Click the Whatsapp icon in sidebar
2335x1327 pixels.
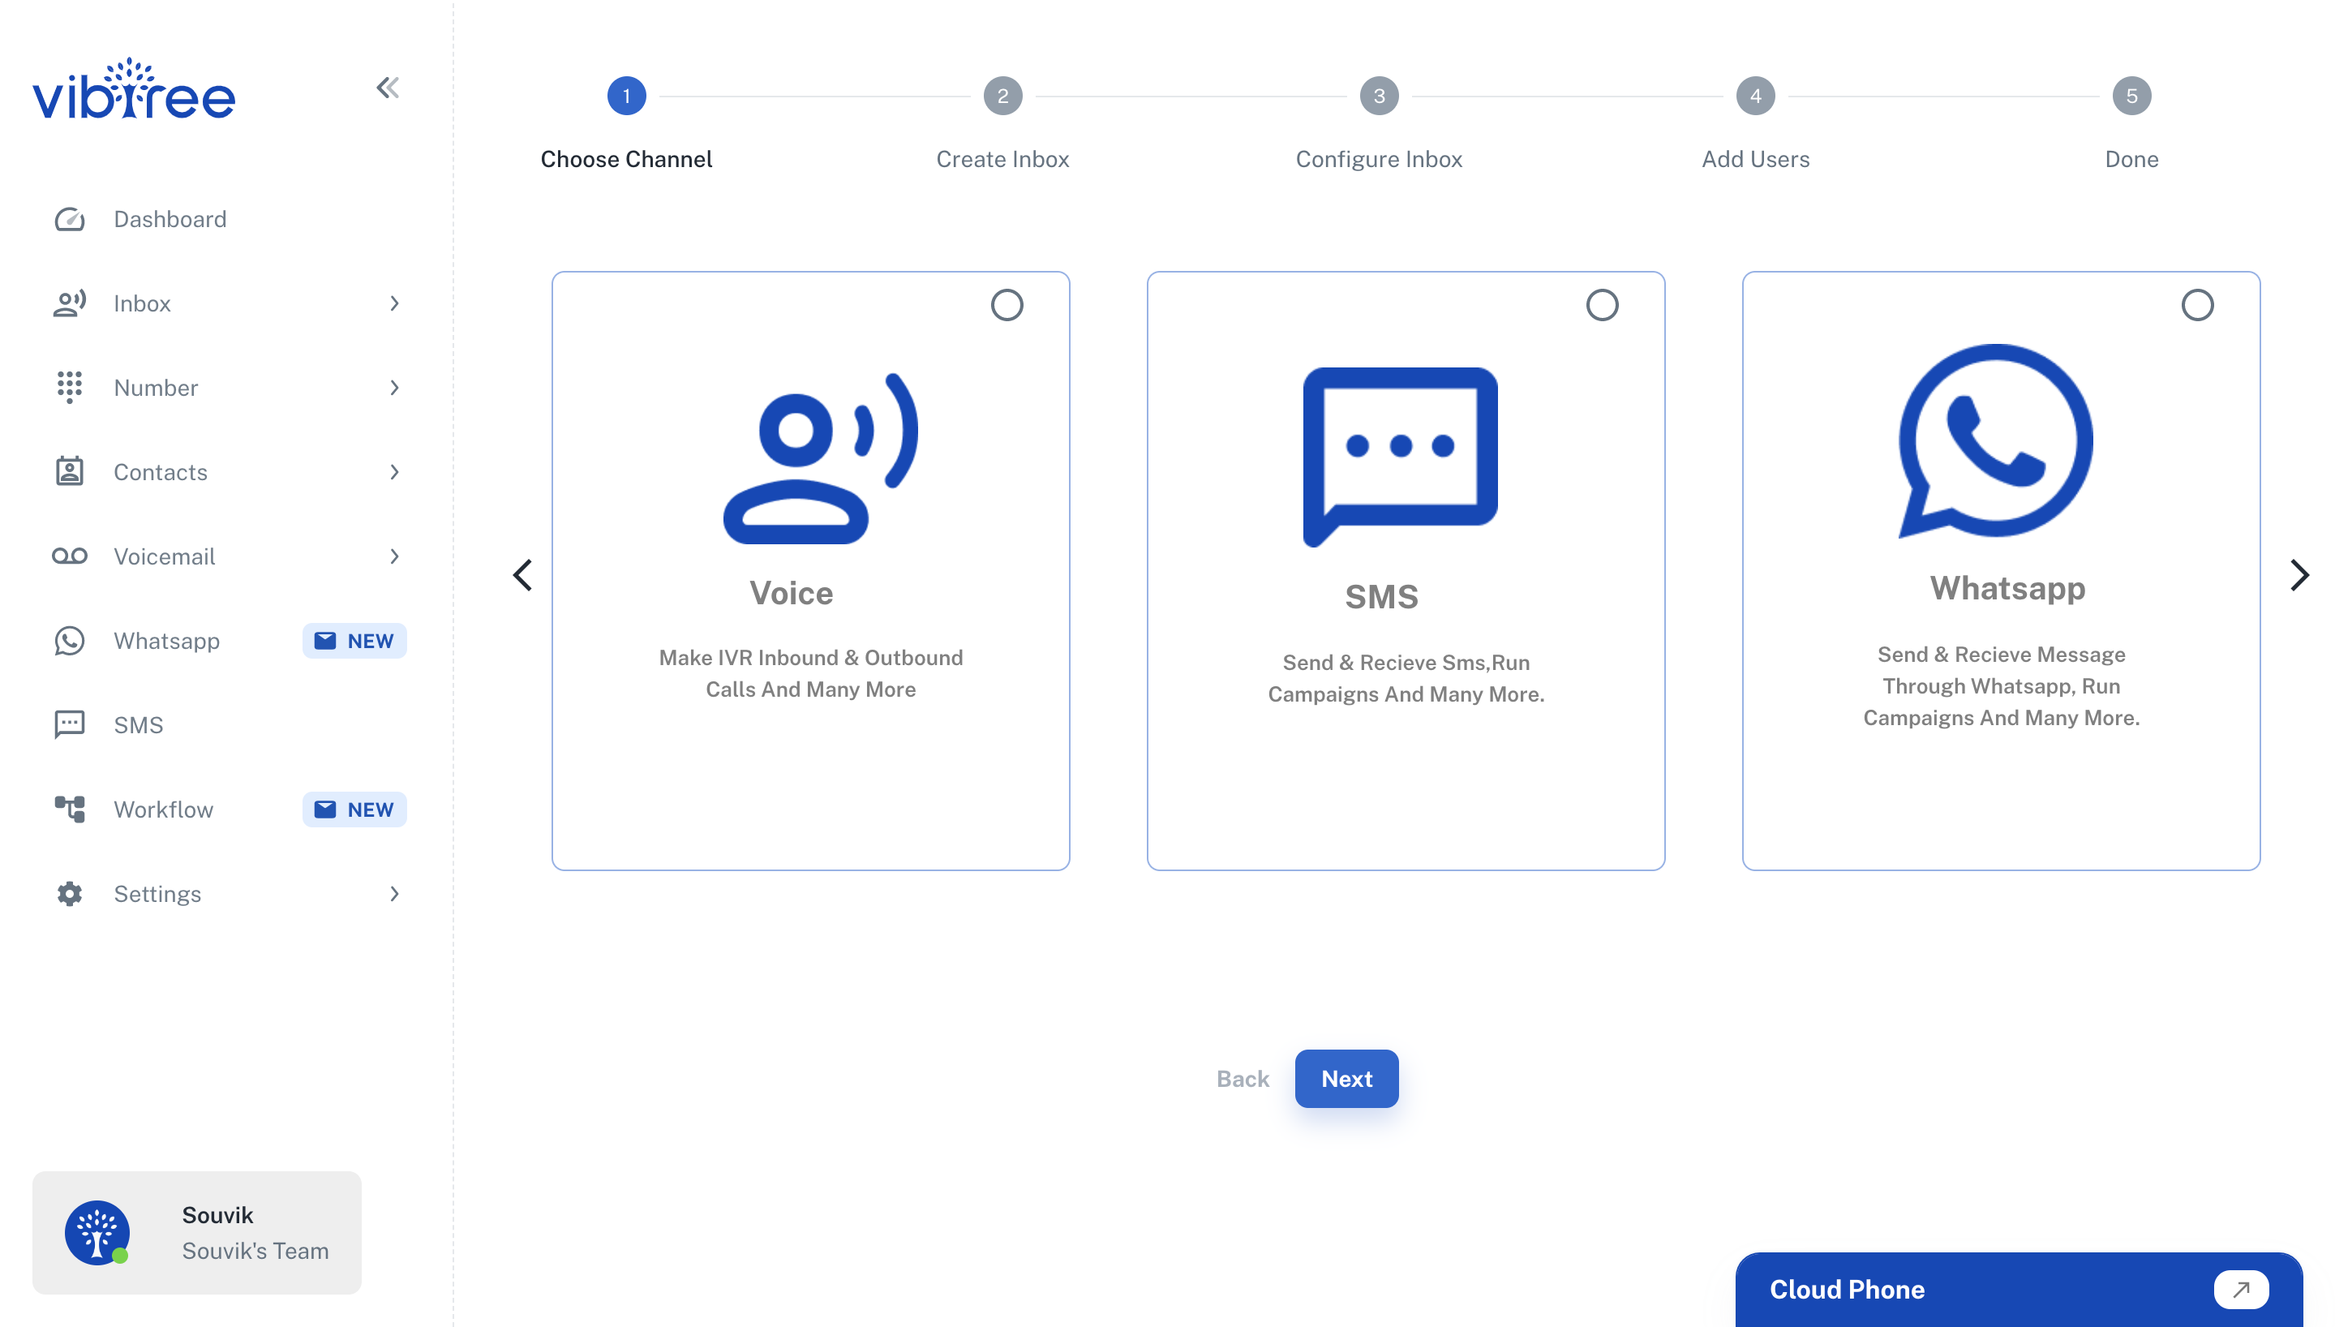(x=69, y=641)
